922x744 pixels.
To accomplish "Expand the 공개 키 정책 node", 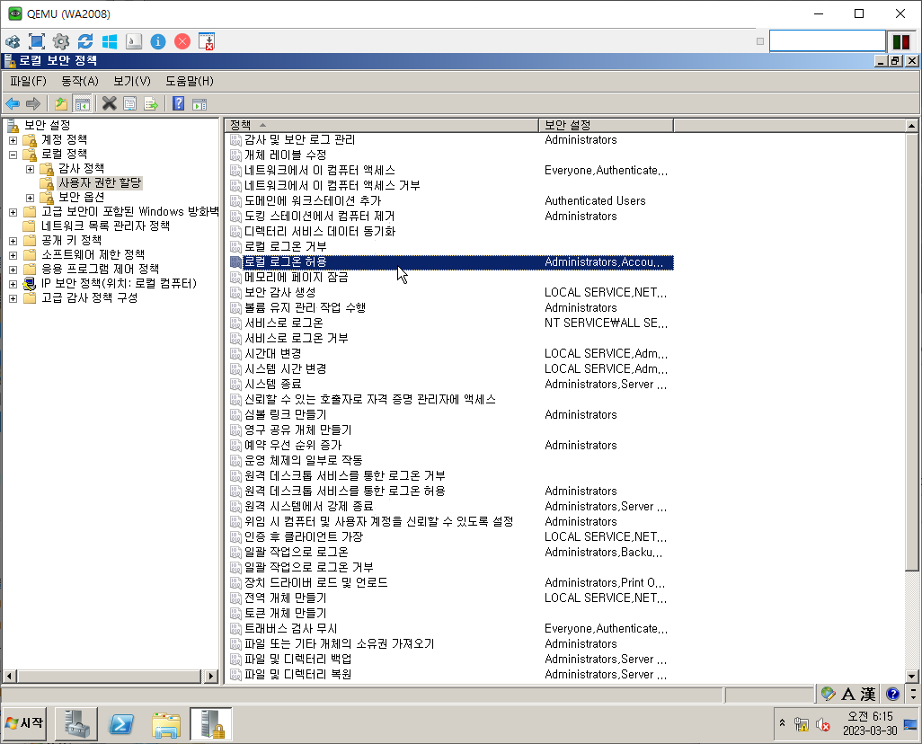I will 13,241.
